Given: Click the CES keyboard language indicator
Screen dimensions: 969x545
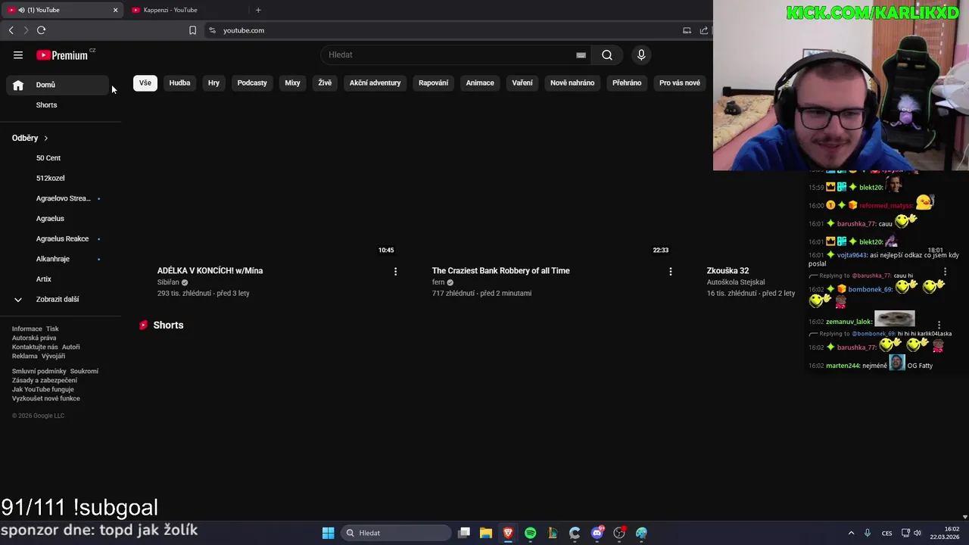Looking at the screenshot, I should click(x=886, y=533).
